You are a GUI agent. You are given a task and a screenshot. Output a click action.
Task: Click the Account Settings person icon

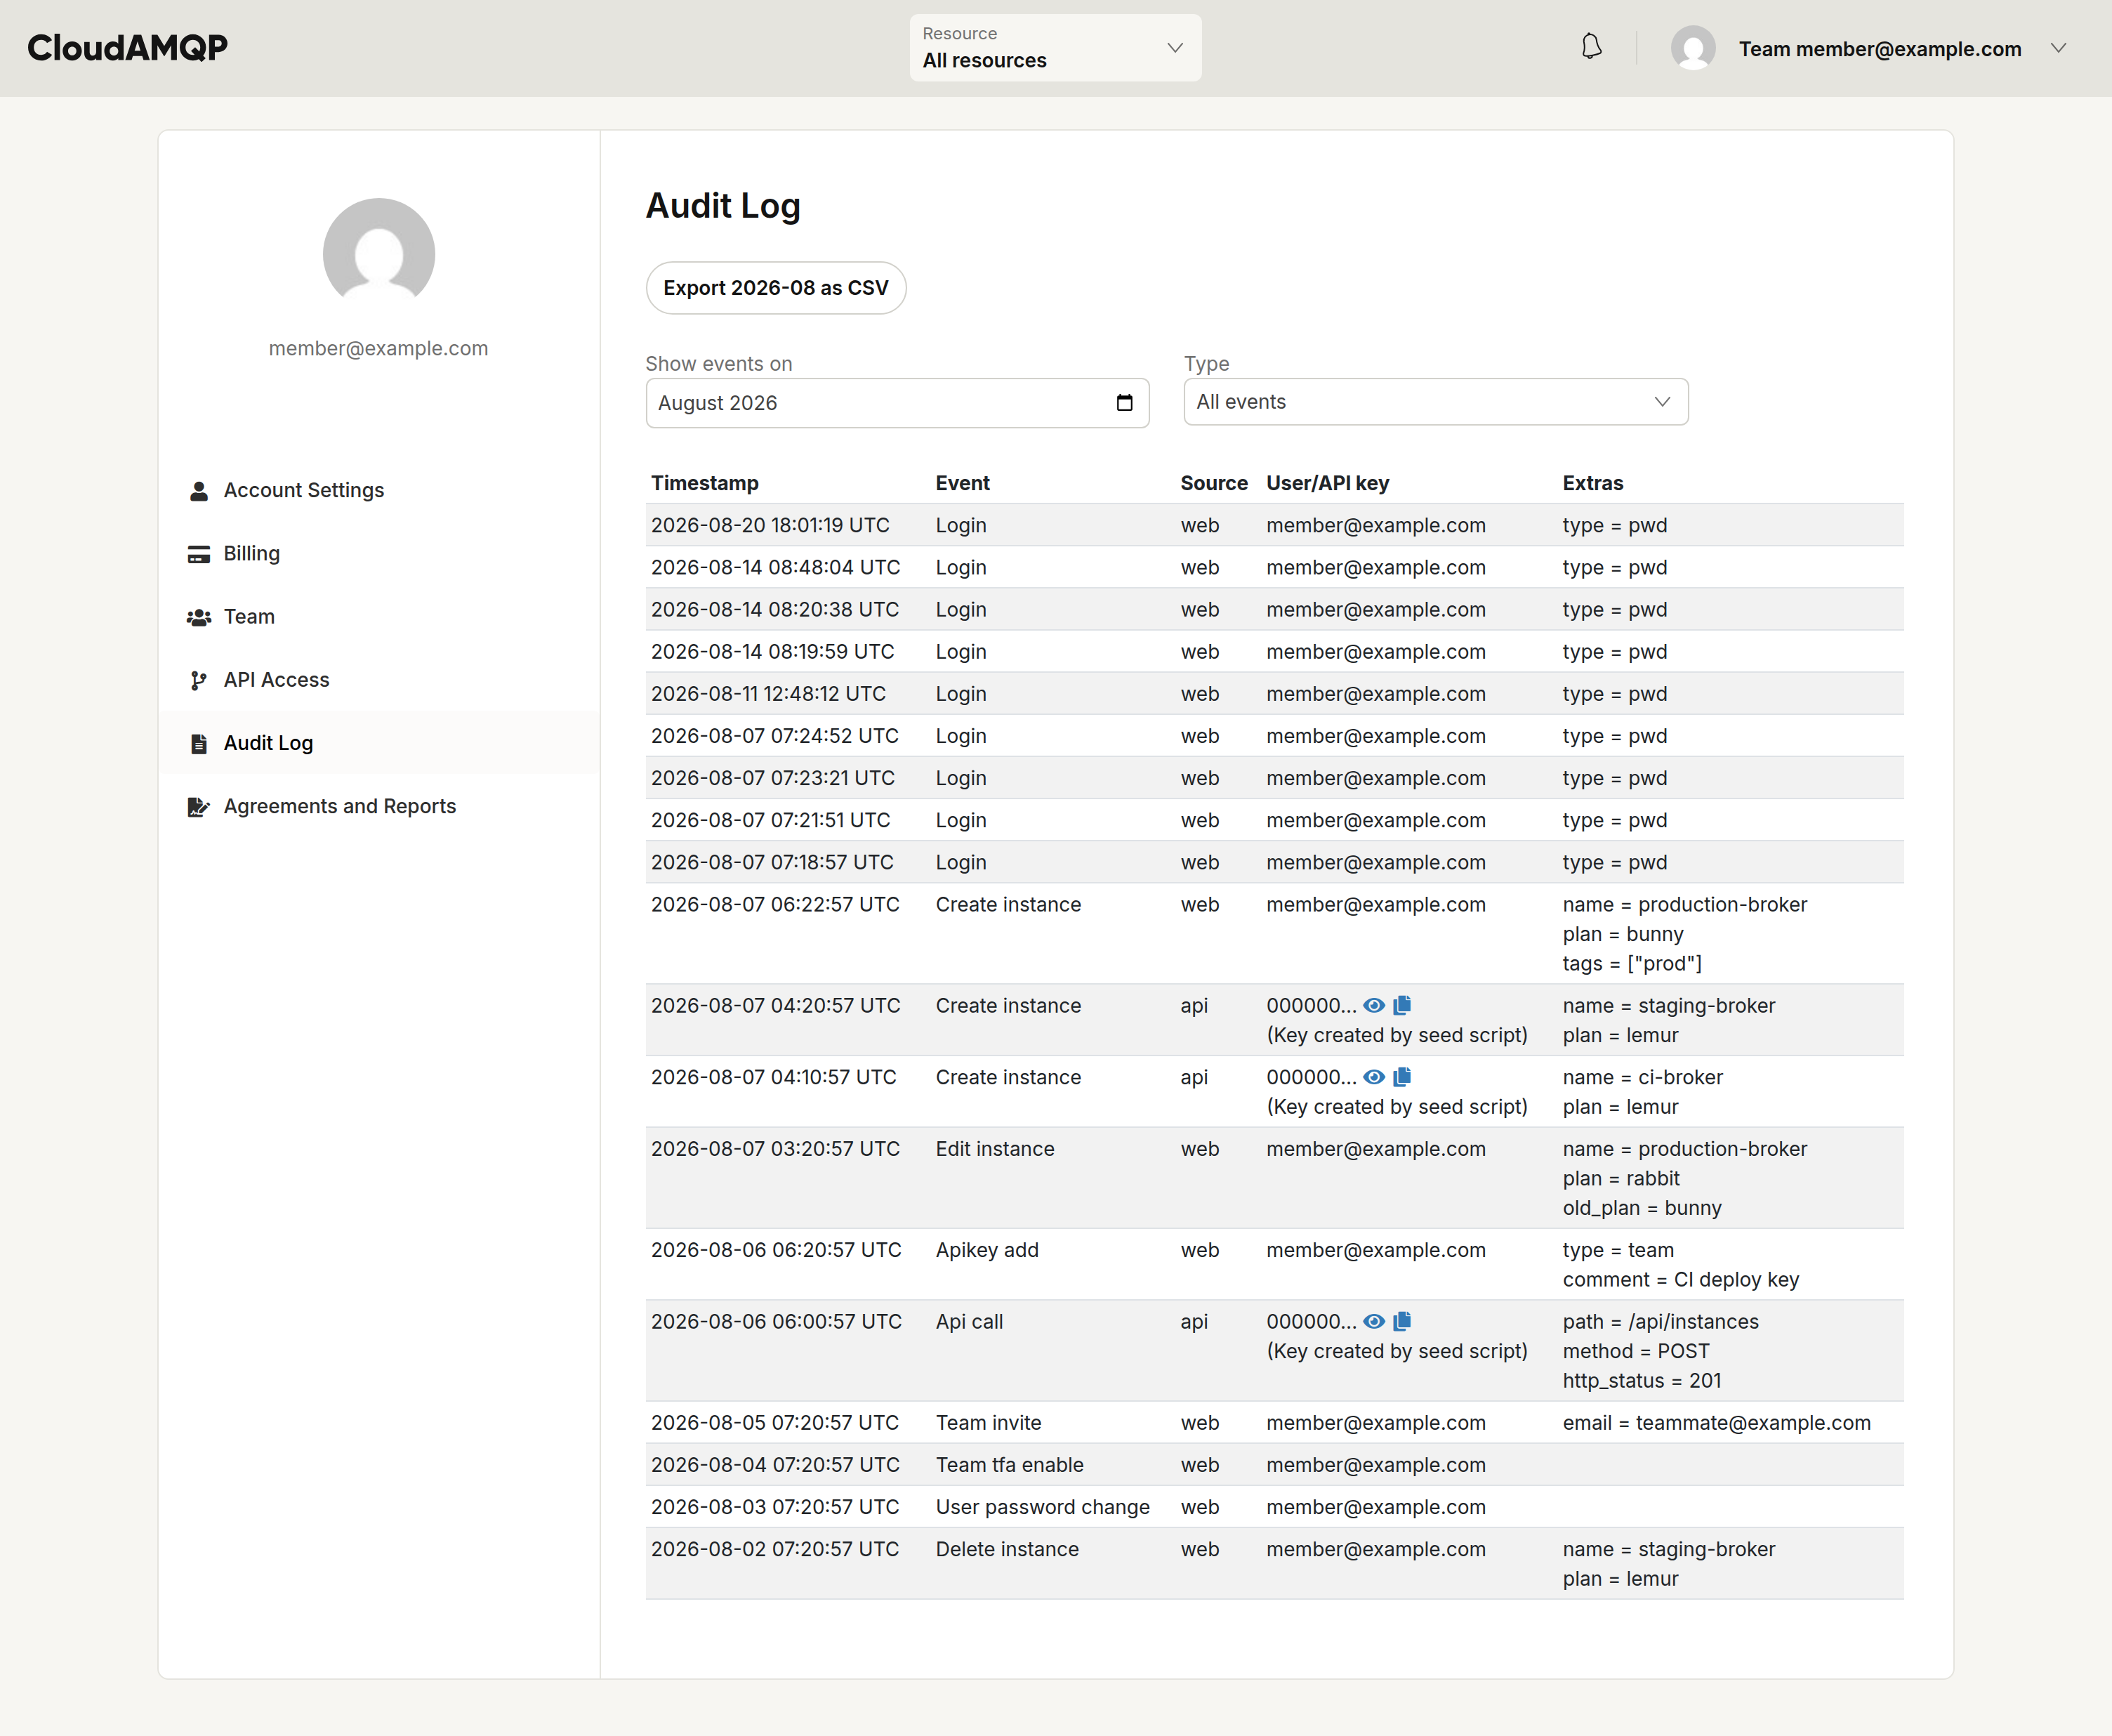point(199,491)
